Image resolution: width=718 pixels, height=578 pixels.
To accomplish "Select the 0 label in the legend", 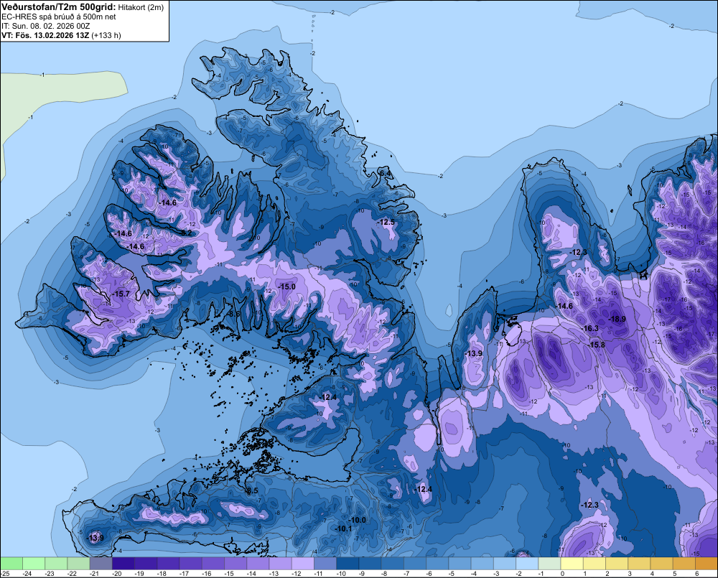I will [x=562, y=574].
